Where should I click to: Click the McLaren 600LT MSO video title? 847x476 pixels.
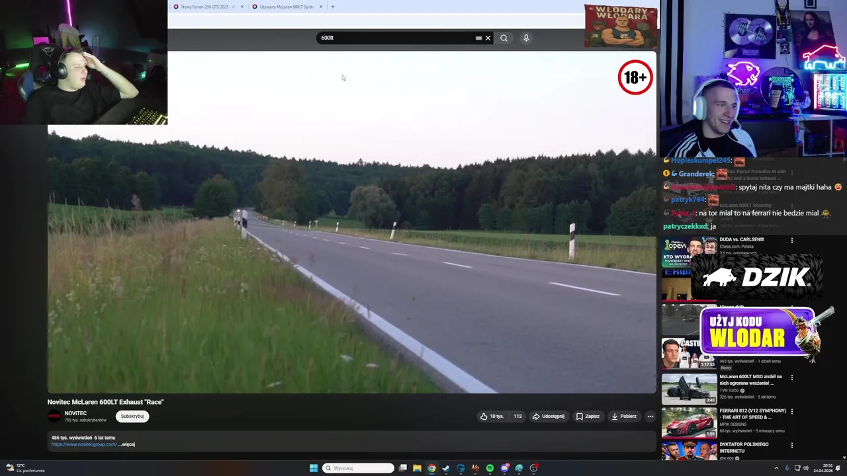tap(752, 379)
